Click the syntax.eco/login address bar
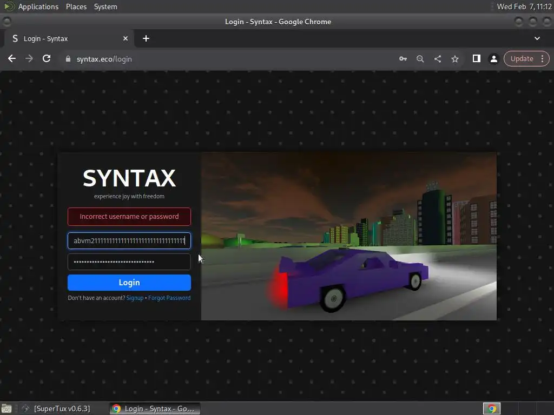Screen dimensions: 554x415 226,59
